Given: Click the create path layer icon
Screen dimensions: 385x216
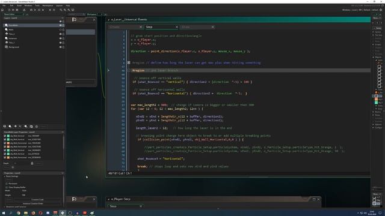Looking at the screenshot, I should (20, 127).
